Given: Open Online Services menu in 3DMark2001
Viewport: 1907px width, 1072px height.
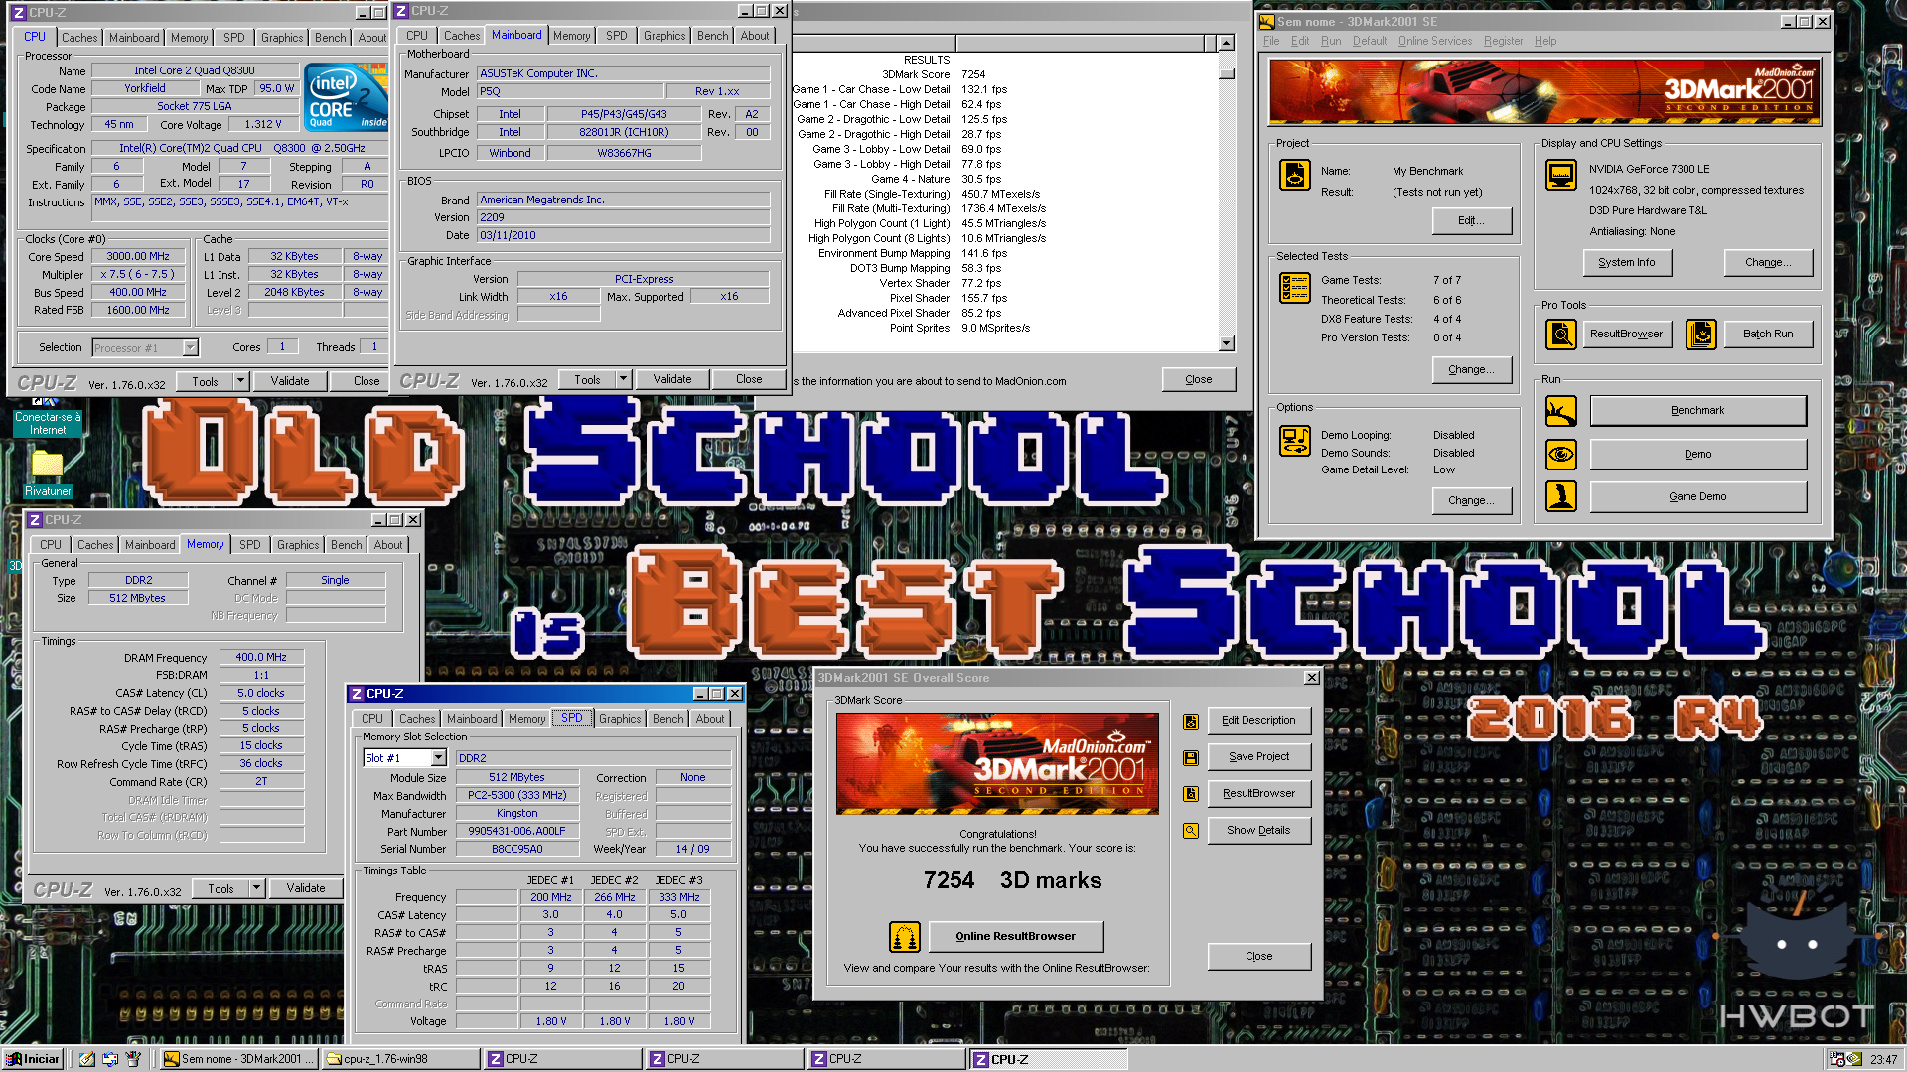Looking at the screenshot, I should [x=1435, y=41].
